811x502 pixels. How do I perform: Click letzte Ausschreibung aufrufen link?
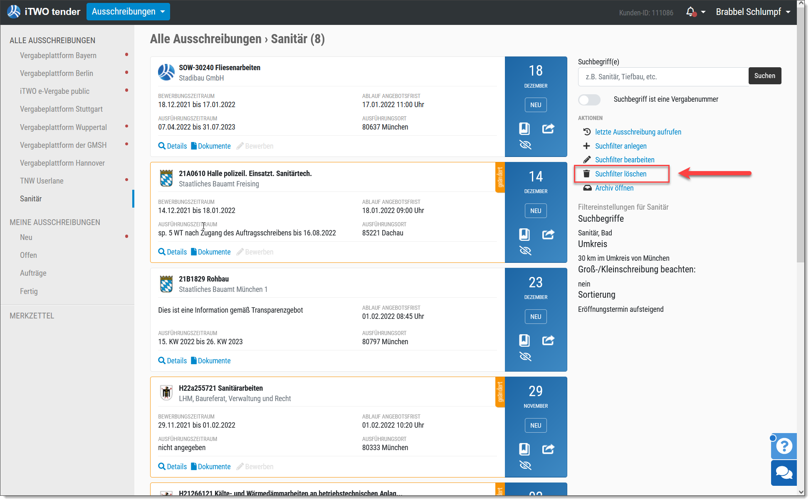pos(638,132)
